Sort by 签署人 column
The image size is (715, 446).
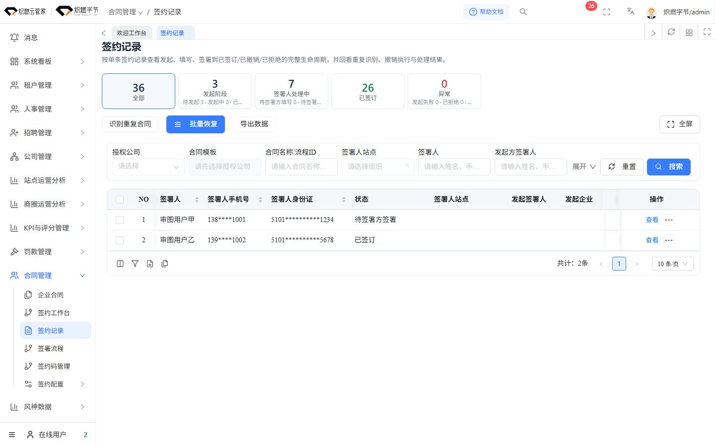[197, 200]
